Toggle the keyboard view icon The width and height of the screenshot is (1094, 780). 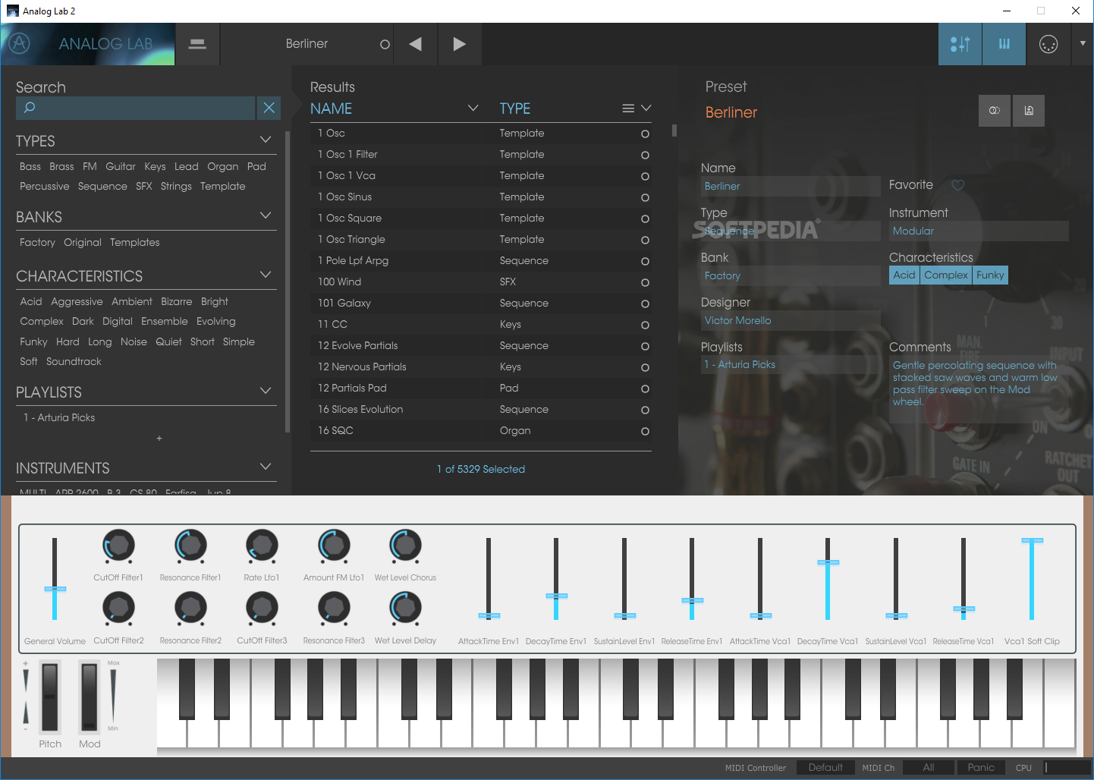[1004, 44]
